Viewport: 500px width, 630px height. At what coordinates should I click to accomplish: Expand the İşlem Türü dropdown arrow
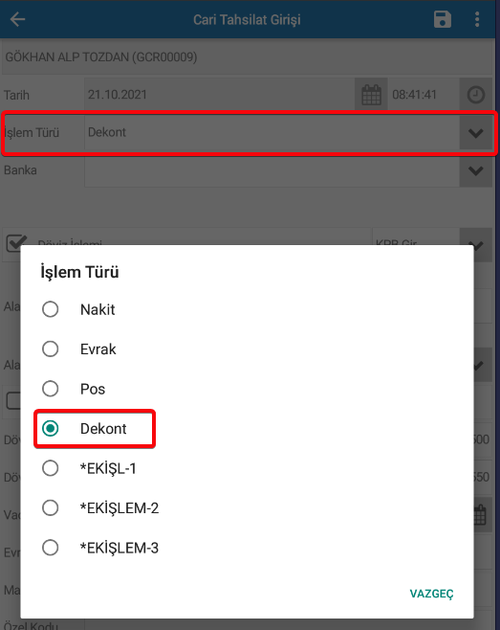pyautogui.click(x=476, y=132)
